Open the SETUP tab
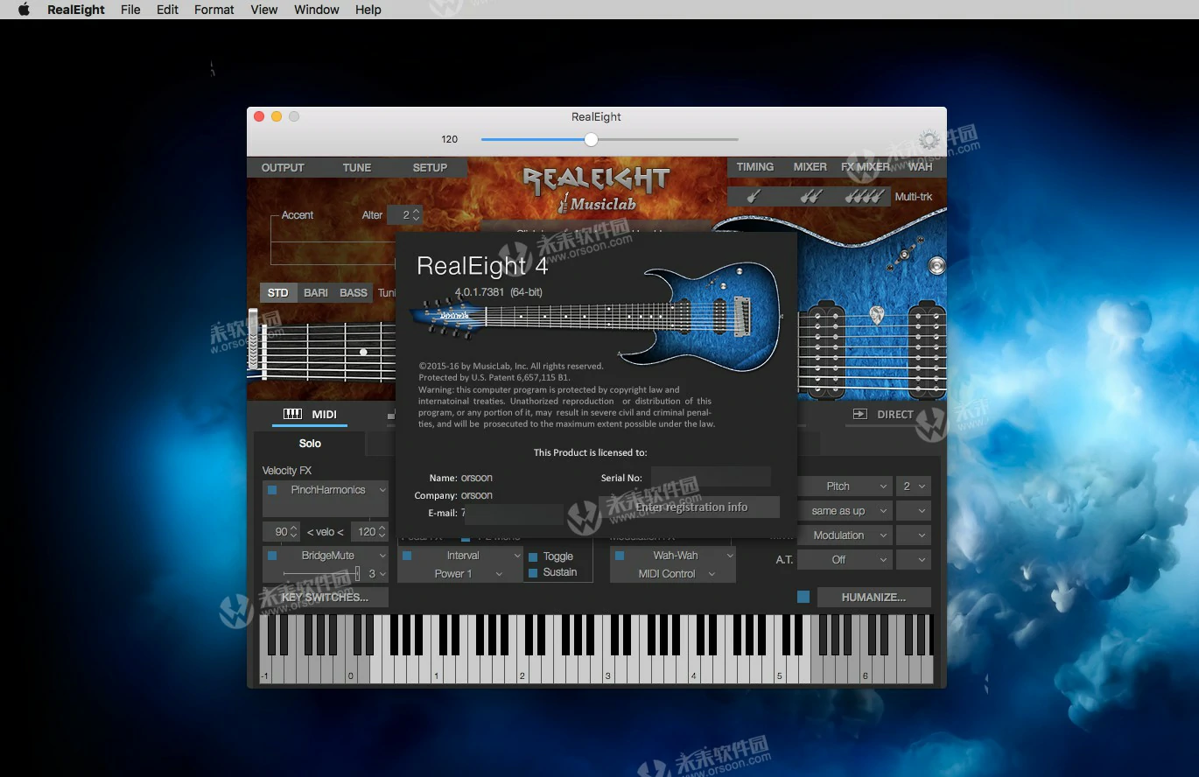The image size is (1199, 777). click(430, 167)
